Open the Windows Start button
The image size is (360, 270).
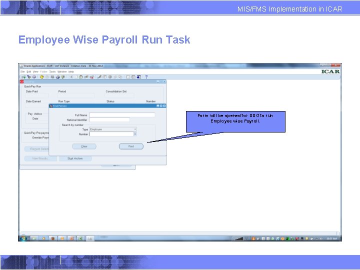(23, 238)
